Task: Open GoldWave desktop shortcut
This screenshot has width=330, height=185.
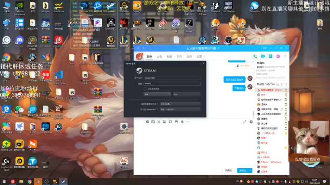Action: 59,7
